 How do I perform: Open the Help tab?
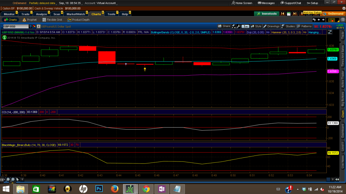click(x=125, y=14)
